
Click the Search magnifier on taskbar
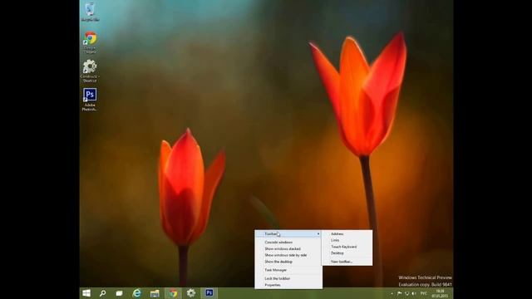tap(102, 293)
